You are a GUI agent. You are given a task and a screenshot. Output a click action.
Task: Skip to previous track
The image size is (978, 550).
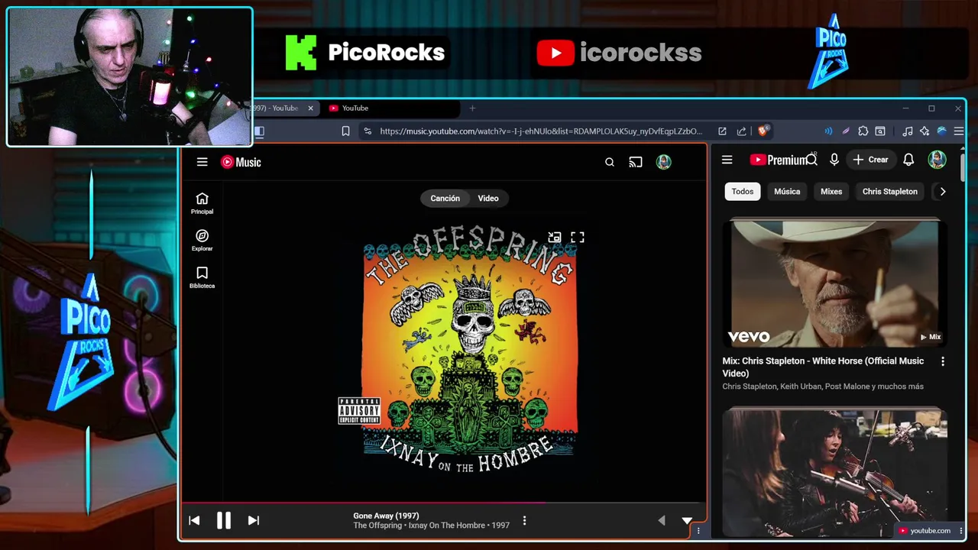tap(194, 520)
